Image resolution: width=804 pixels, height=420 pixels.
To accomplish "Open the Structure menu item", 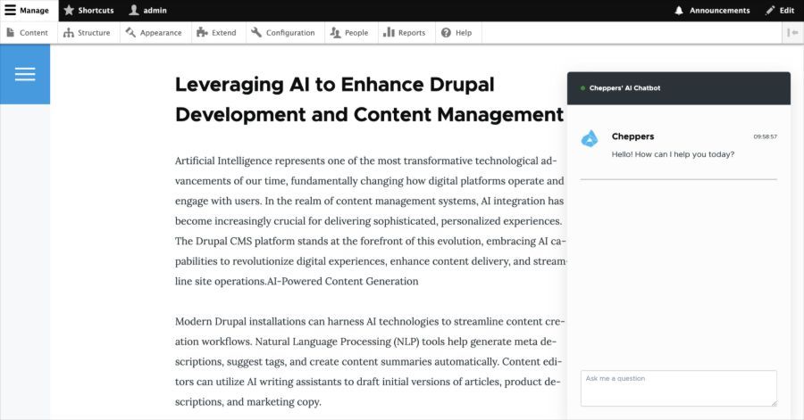I will point(87,33).
